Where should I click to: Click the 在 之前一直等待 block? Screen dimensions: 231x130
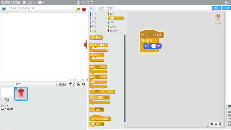(102, 92)
